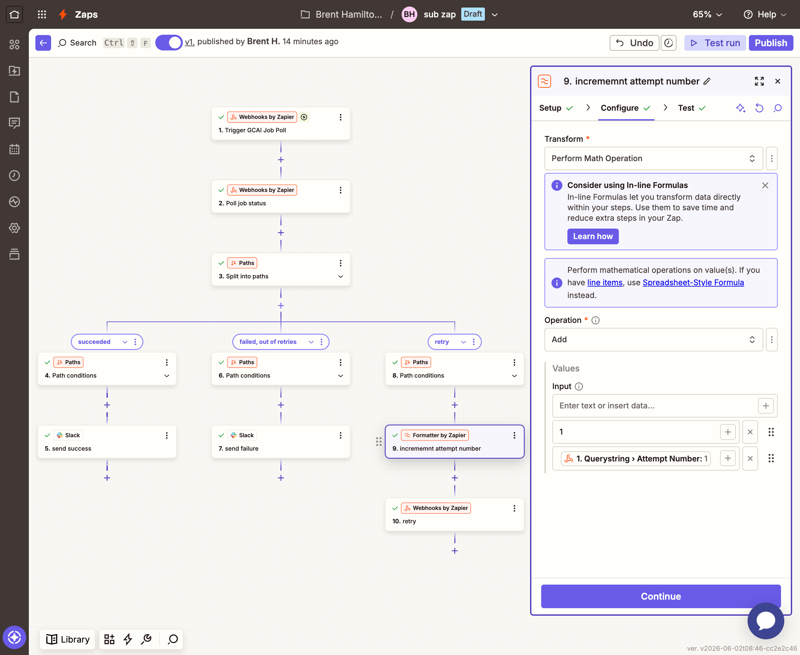Switch to the Test tab
Screen dimensions: 800x655
coord(692,108)
